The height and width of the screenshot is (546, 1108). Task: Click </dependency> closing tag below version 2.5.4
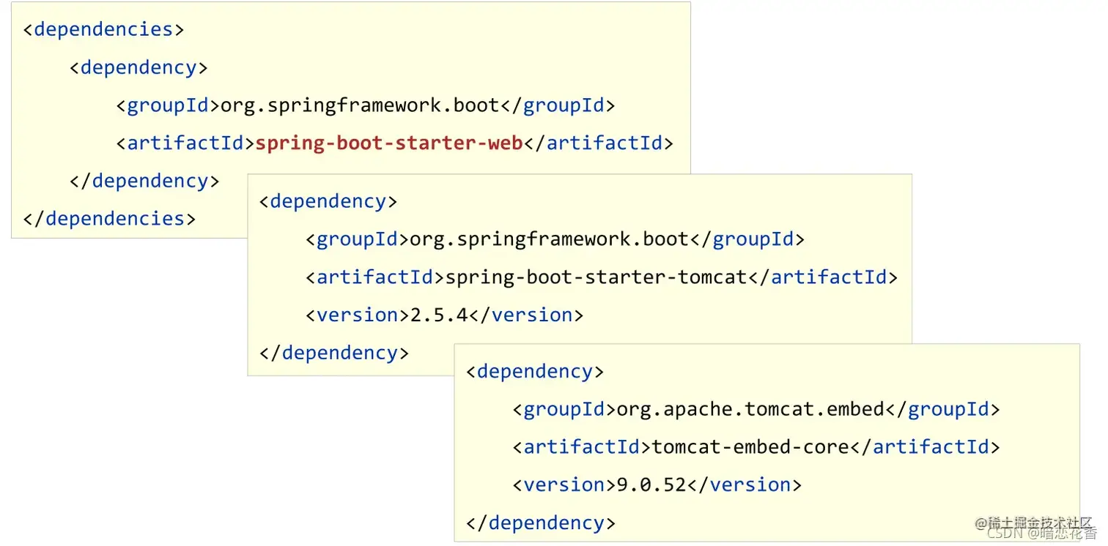pyautogui.click(x=334, y=353)
